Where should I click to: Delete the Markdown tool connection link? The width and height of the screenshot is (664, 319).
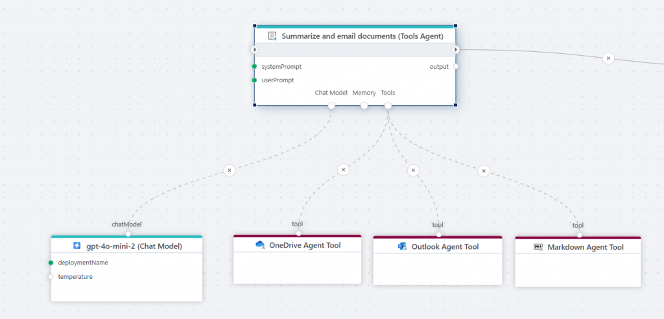coord(483,171)
